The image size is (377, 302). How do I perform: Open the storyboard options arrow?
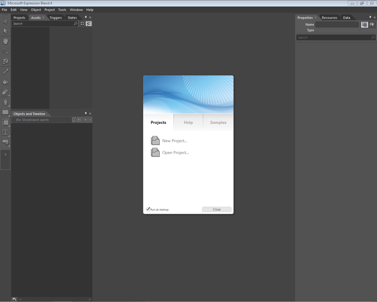[x=90, y=120]
